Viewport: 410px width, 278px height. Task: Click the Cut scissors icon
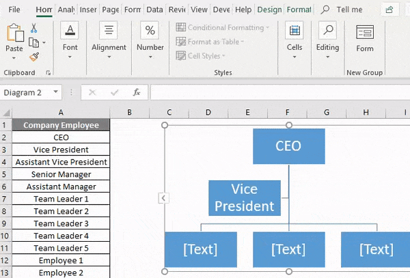[33, 28]
